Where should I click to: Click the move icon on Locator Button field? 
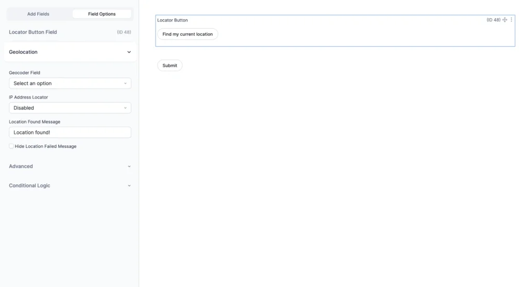click(505, 20)
